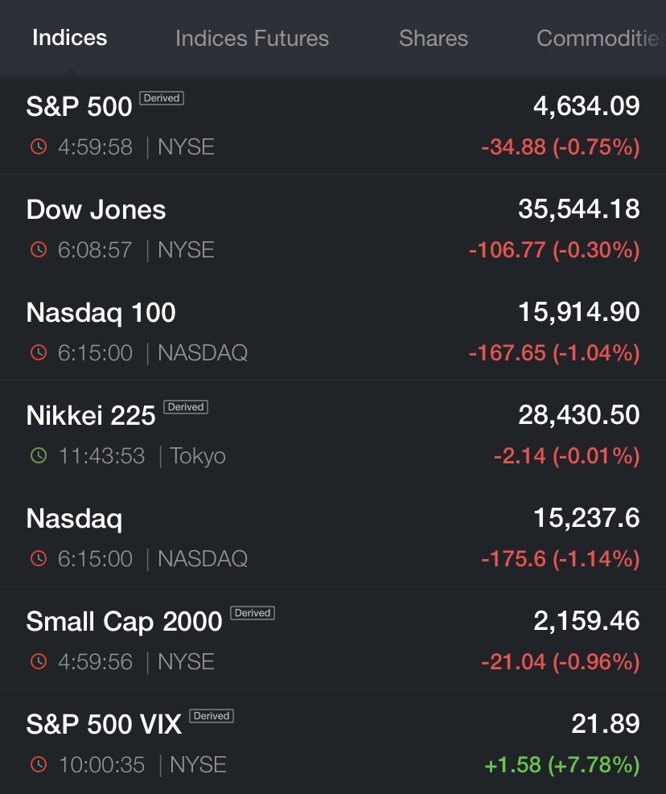Click Derived badge next to Small Cap 2000
Screen dimensions: 666x794
[x=253, y=613]
